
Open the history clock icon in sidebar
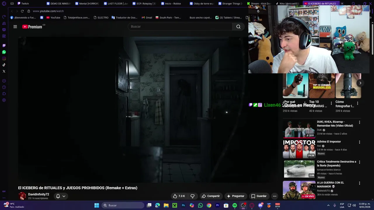click(4, 87)
